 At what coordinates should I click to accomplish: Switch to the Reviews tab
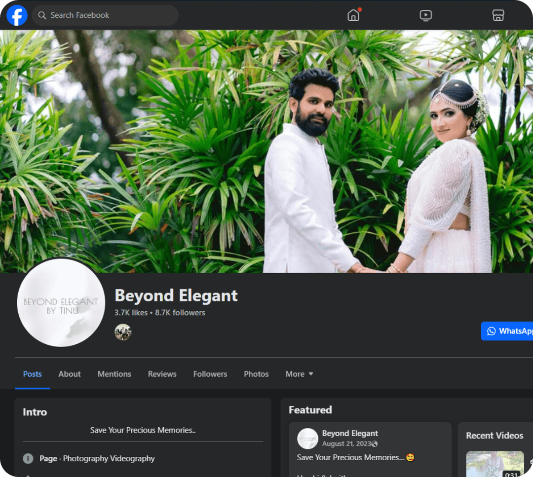coord(162,374)
